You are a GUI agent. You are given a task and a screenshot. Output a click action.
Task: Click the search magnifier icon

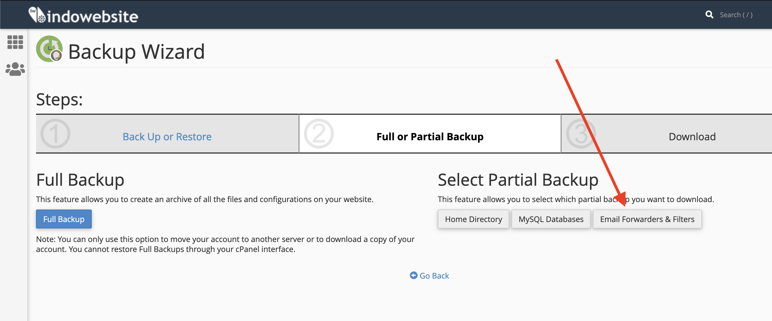pyautogui.click(x=709, y=15)
